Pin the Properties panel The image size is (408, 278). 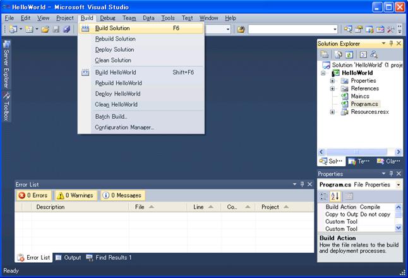tap(391, 173)
